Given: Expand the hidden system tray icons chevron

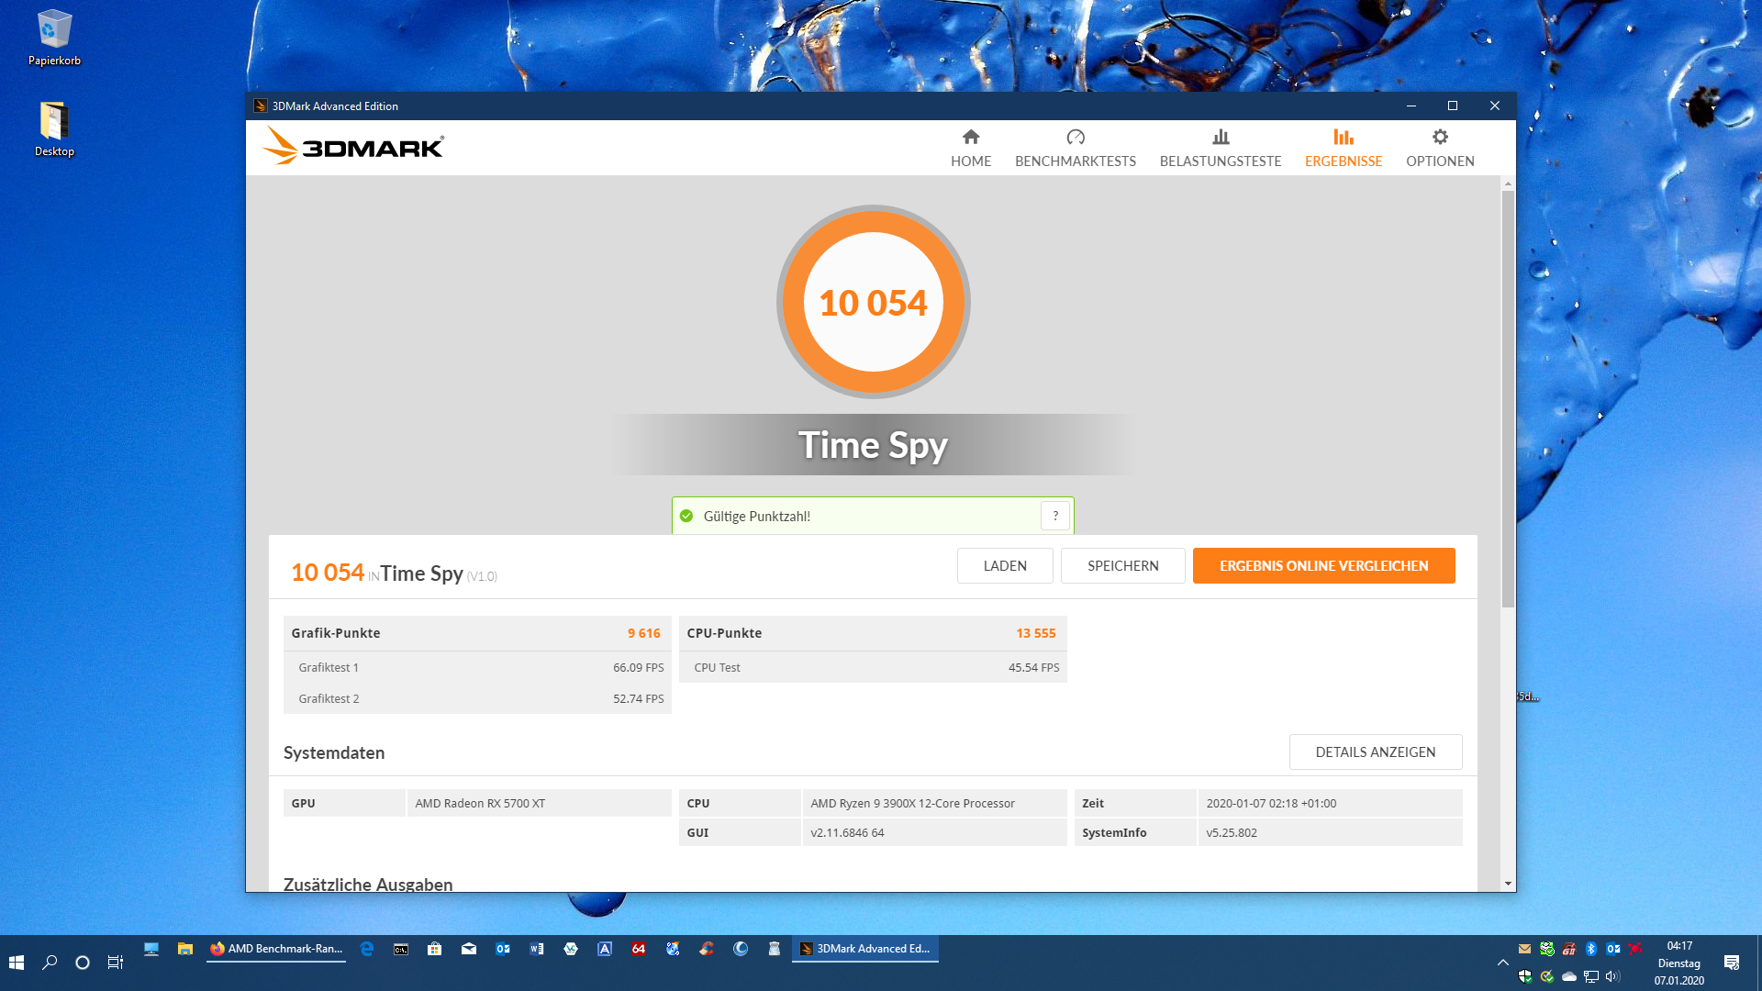Looking at the screenshot, I should point(1502,963).
